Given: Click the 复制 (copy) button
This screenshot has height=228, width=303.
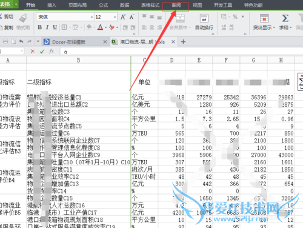Looking at the screenshot, I should click(7, 27).
